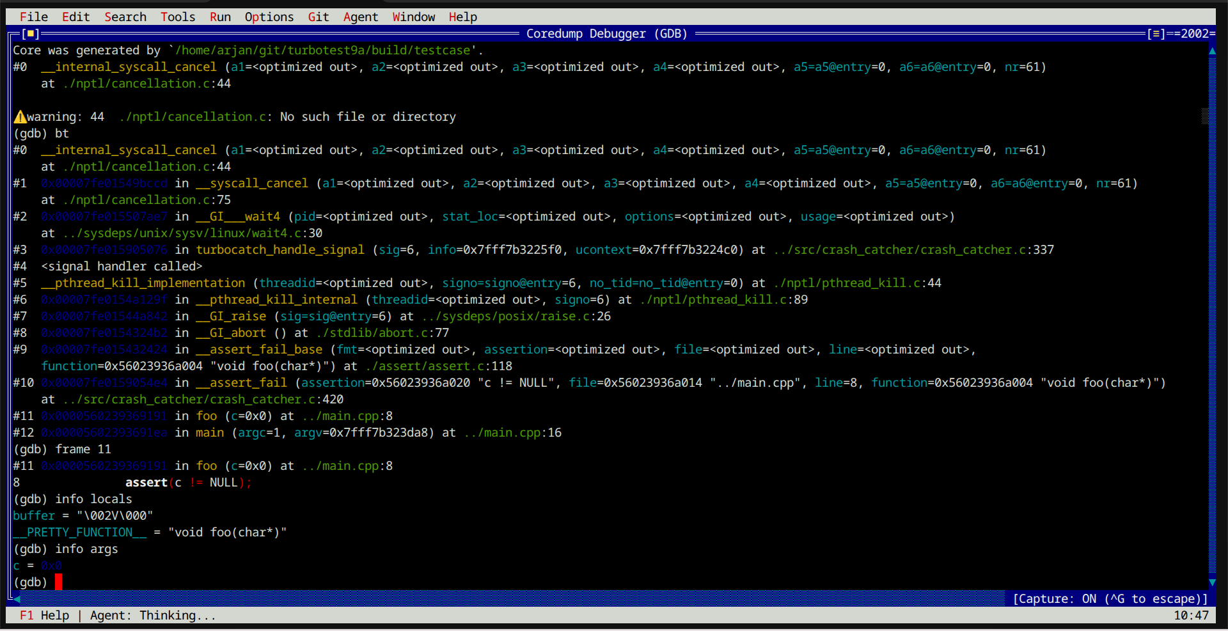Click the Coredump Debugger (GDB) title
Screen dimensions: 1228x631
pyautogui.click(x=606, y=34)
